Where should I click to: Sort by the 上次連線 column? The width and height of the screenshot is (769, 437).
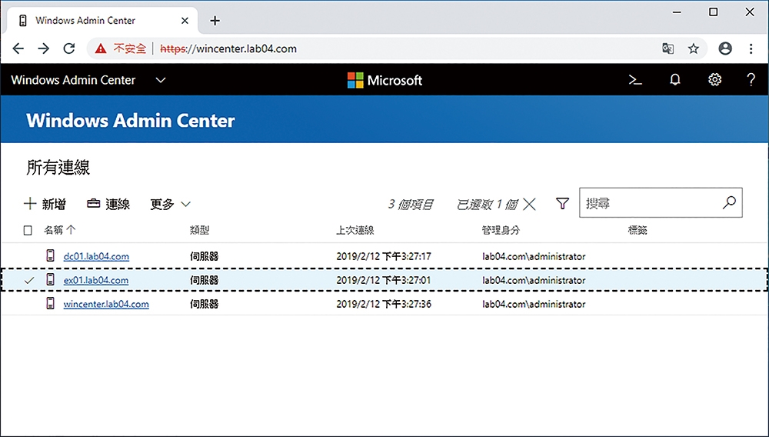355,230
